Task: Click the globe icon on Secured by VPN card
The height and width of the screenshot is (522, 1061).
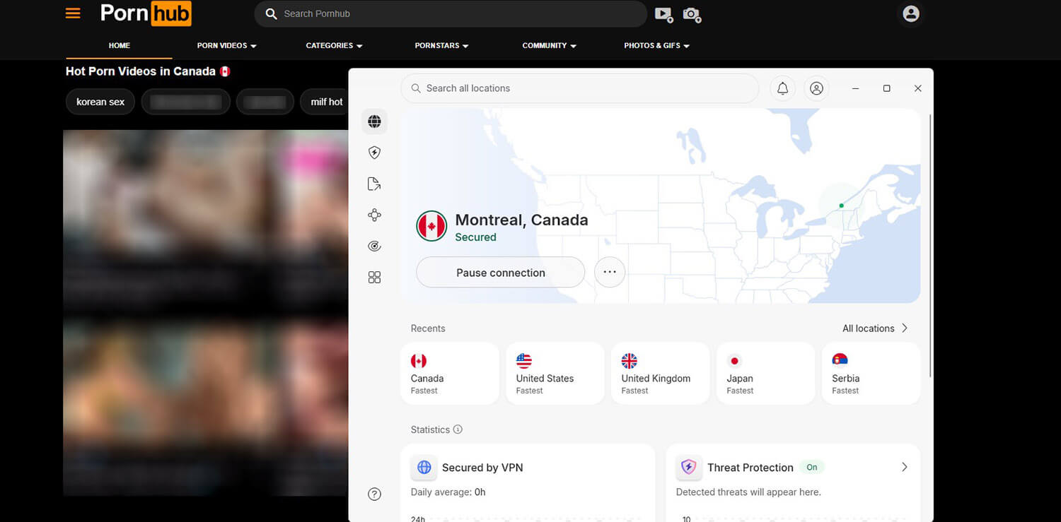Action: tap(424, 467)
